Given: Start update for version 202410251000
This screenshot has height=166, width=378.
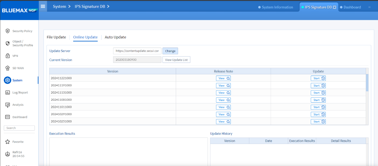Looking at the screenshot, I should (x=318, y=122).
